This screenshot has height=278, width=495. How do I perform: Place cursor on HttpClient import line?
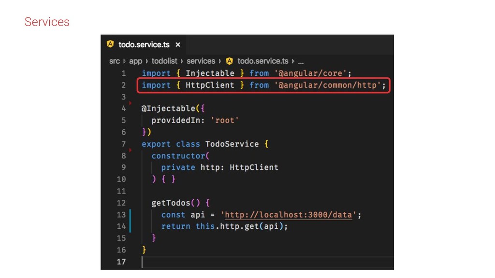263,85
